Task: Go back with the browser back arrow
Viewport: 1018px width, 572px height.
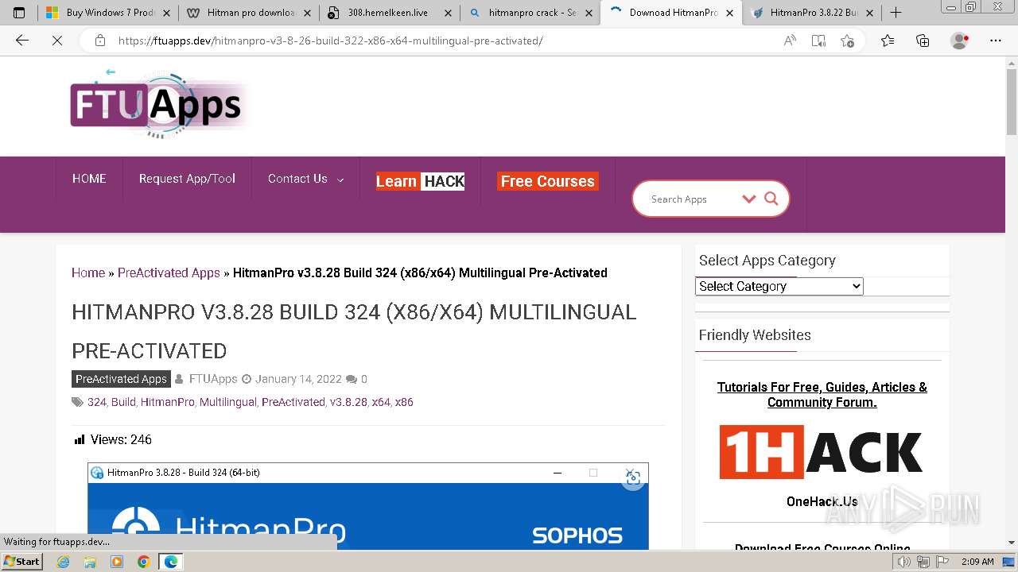Action: [x=22, y=41]
